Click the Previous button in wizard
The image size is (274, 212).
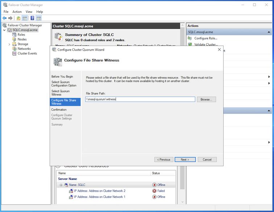tap(164, 159)
